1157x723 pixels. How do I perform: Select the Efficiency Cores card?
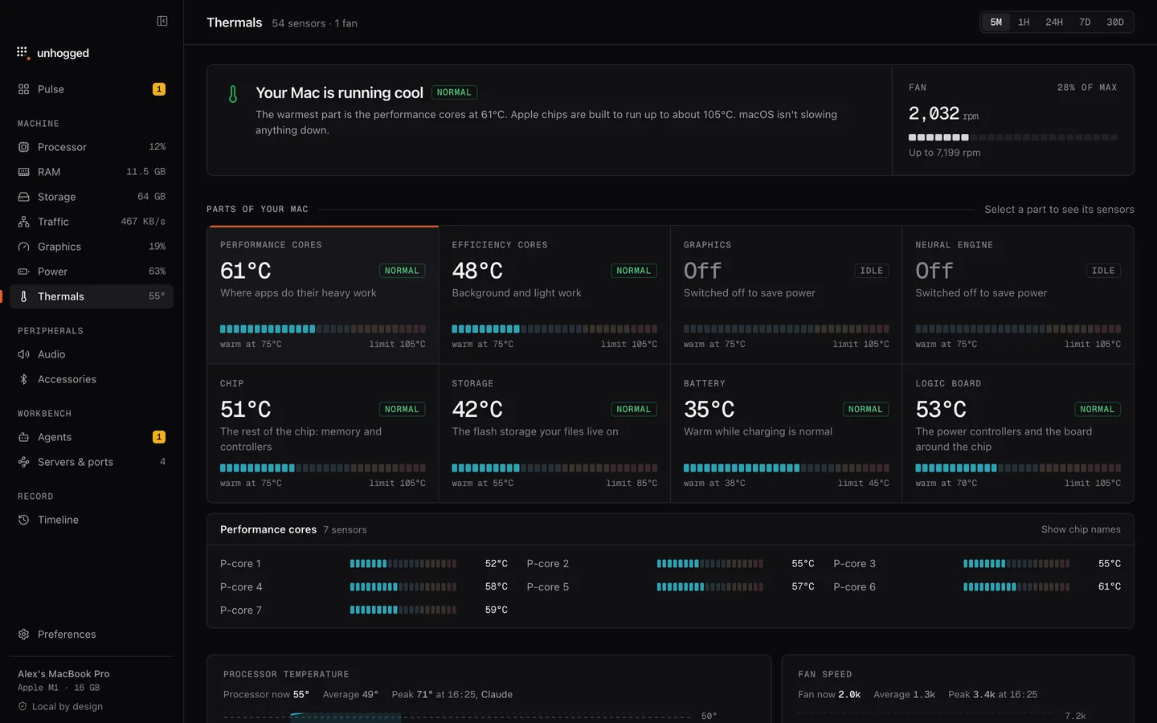(554, 295)
